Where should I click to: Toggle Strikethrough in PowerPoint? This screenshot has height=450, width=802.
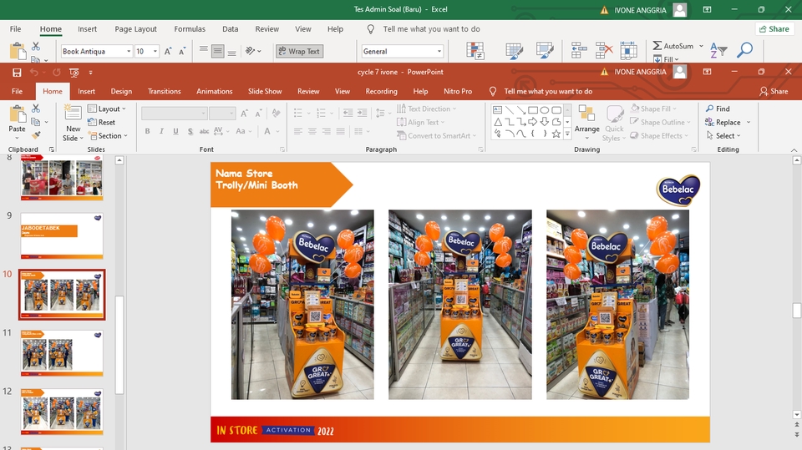pos(204,131)
